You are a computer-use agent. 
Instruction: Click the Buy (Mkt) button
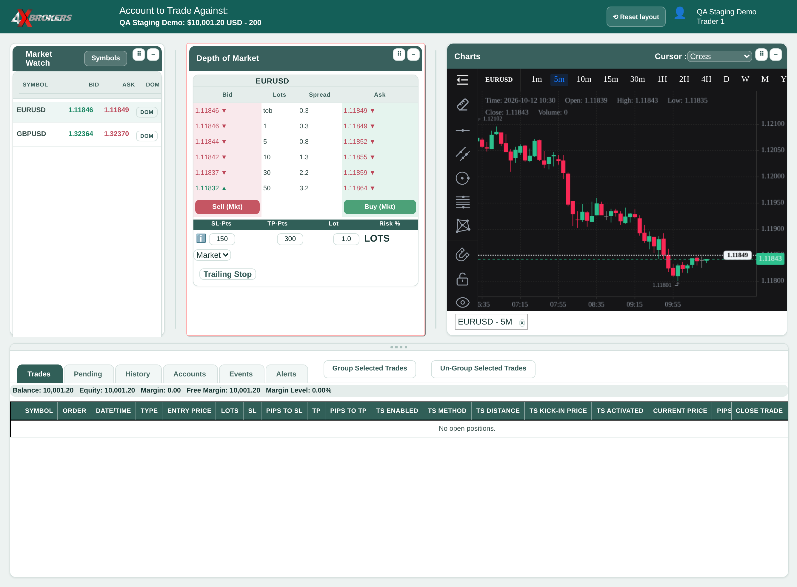coord(380,206)
